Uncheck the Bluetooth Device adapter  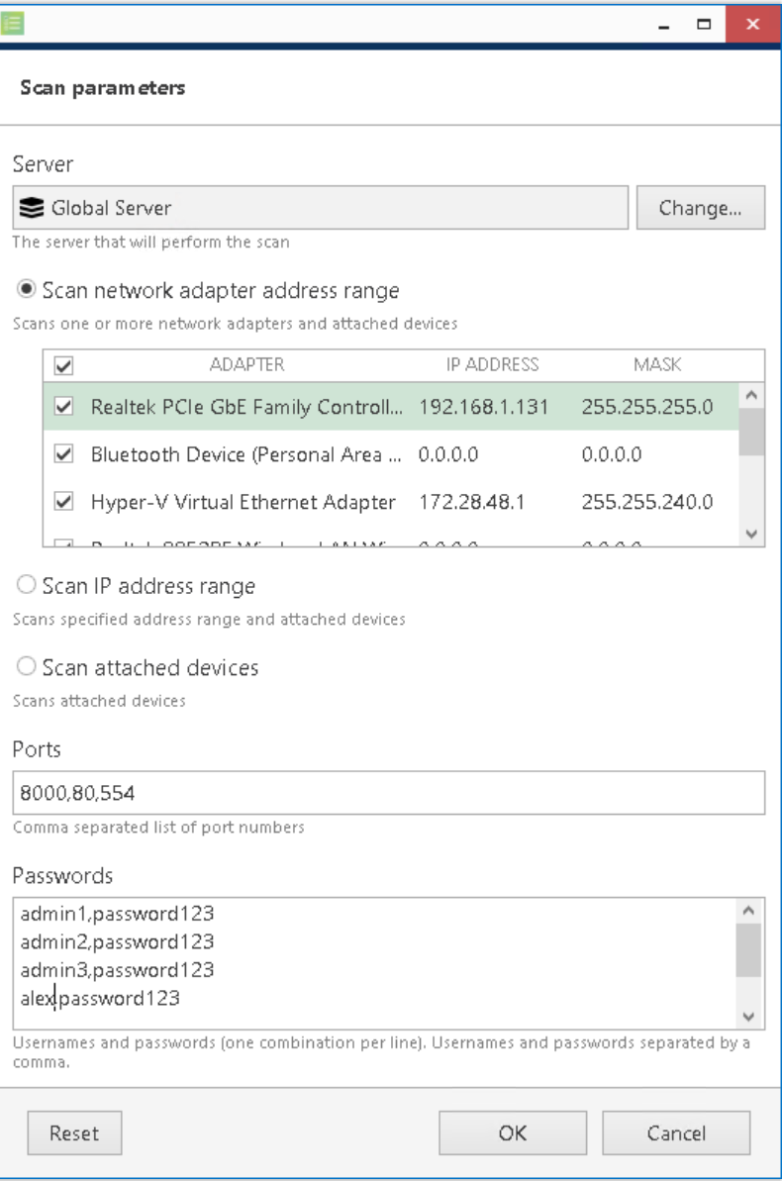tap(61, 455)
